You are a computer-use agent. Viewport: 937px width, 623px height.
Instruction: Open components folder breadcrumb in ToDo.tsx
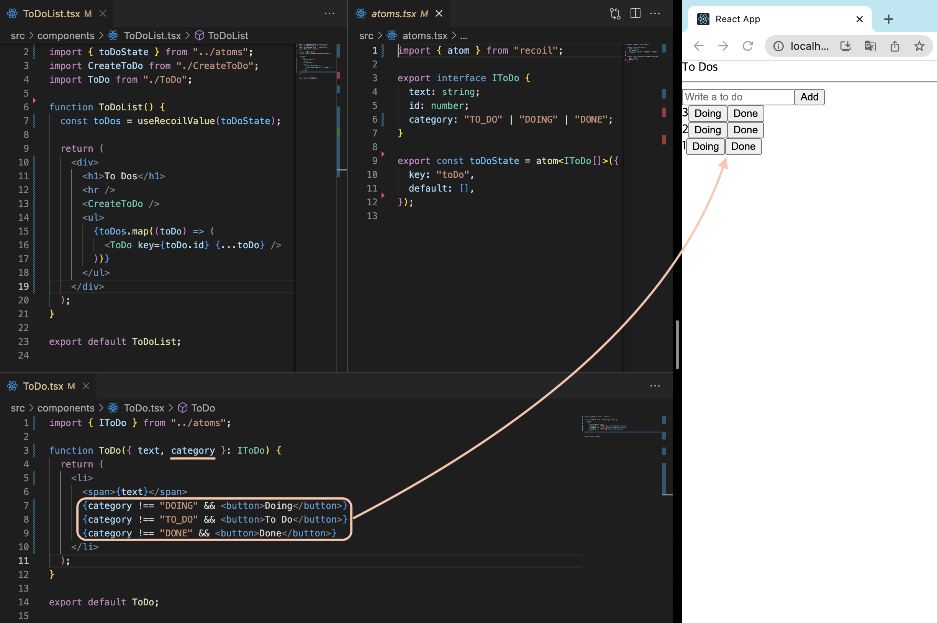click(66, 408)
